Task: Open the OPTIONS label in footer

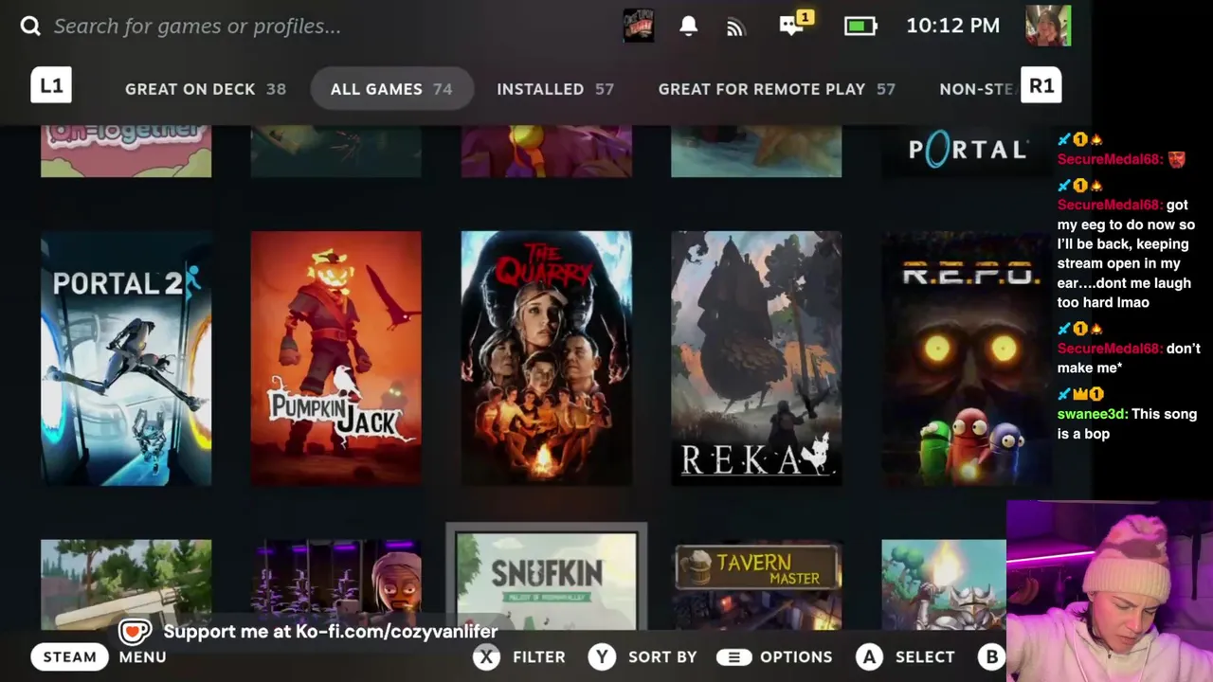Action: tap(796, 656)
